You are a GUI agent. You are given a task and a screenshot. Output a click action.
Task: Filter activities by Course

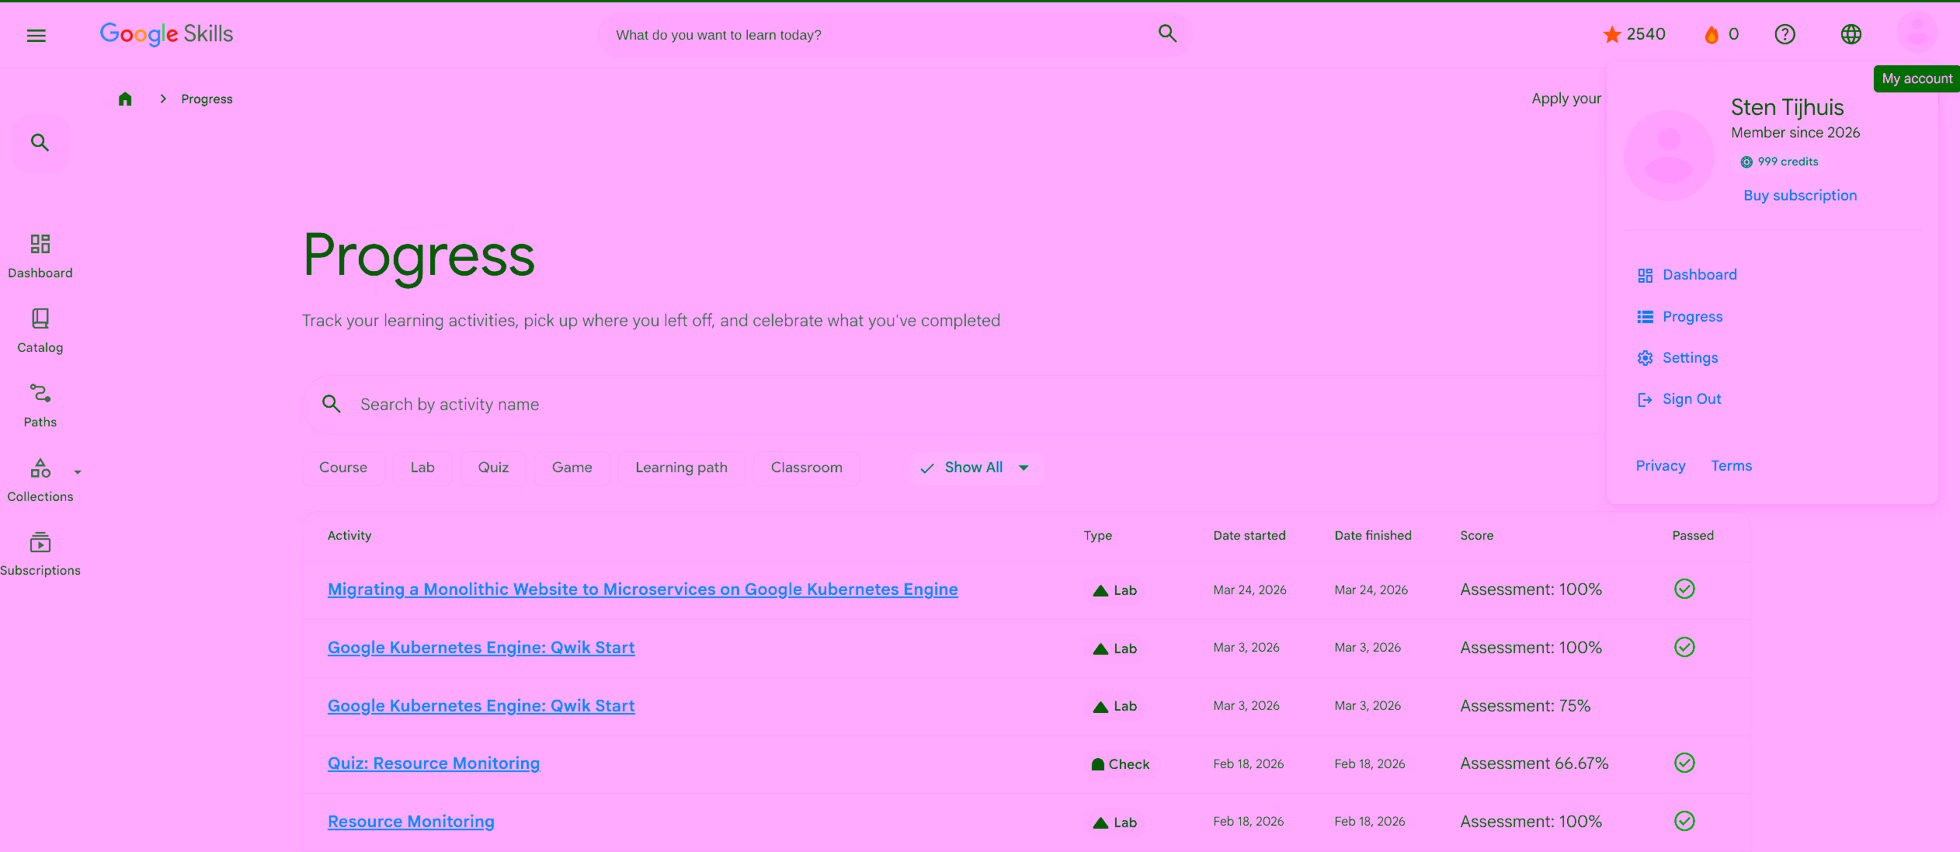pos(343,468)
